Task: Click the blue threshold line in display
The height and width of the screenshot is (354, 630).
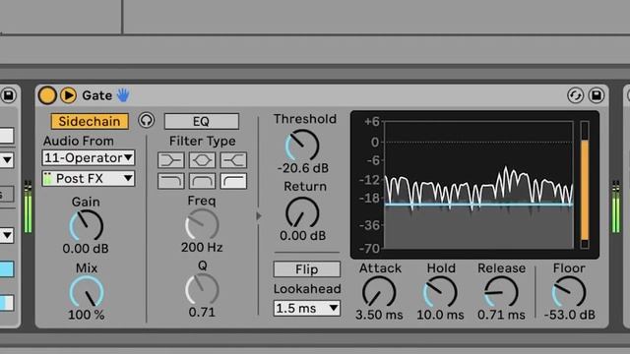Action: [478, 205]
